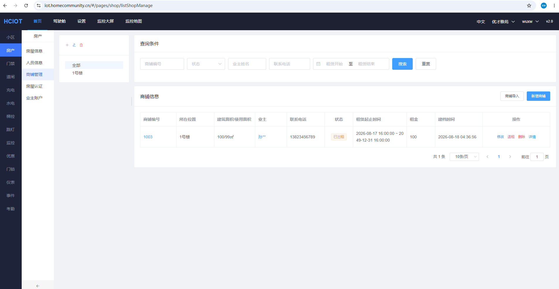
Task: Select 优惠 in the left sidebar
Action: 11,156
